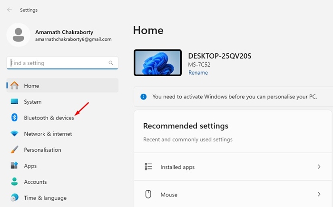Click the Settings window title
This screenshot has height=207, width=333.
click(29, 10)
